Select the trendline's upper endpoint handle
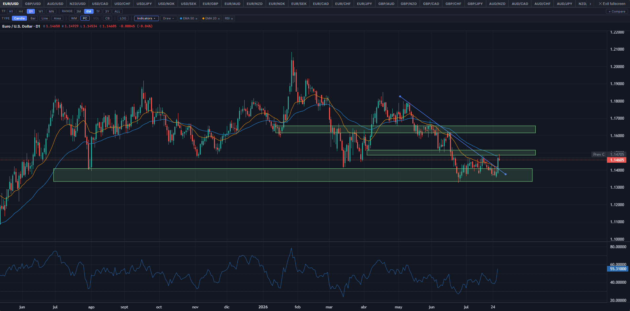630x311 pixels. pos(400,96)
